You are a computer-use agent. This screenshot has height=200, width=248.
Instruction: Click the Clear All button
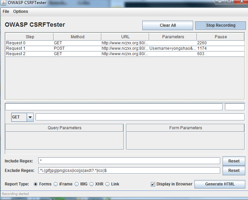pyautogui.click(x=168, y=25)
